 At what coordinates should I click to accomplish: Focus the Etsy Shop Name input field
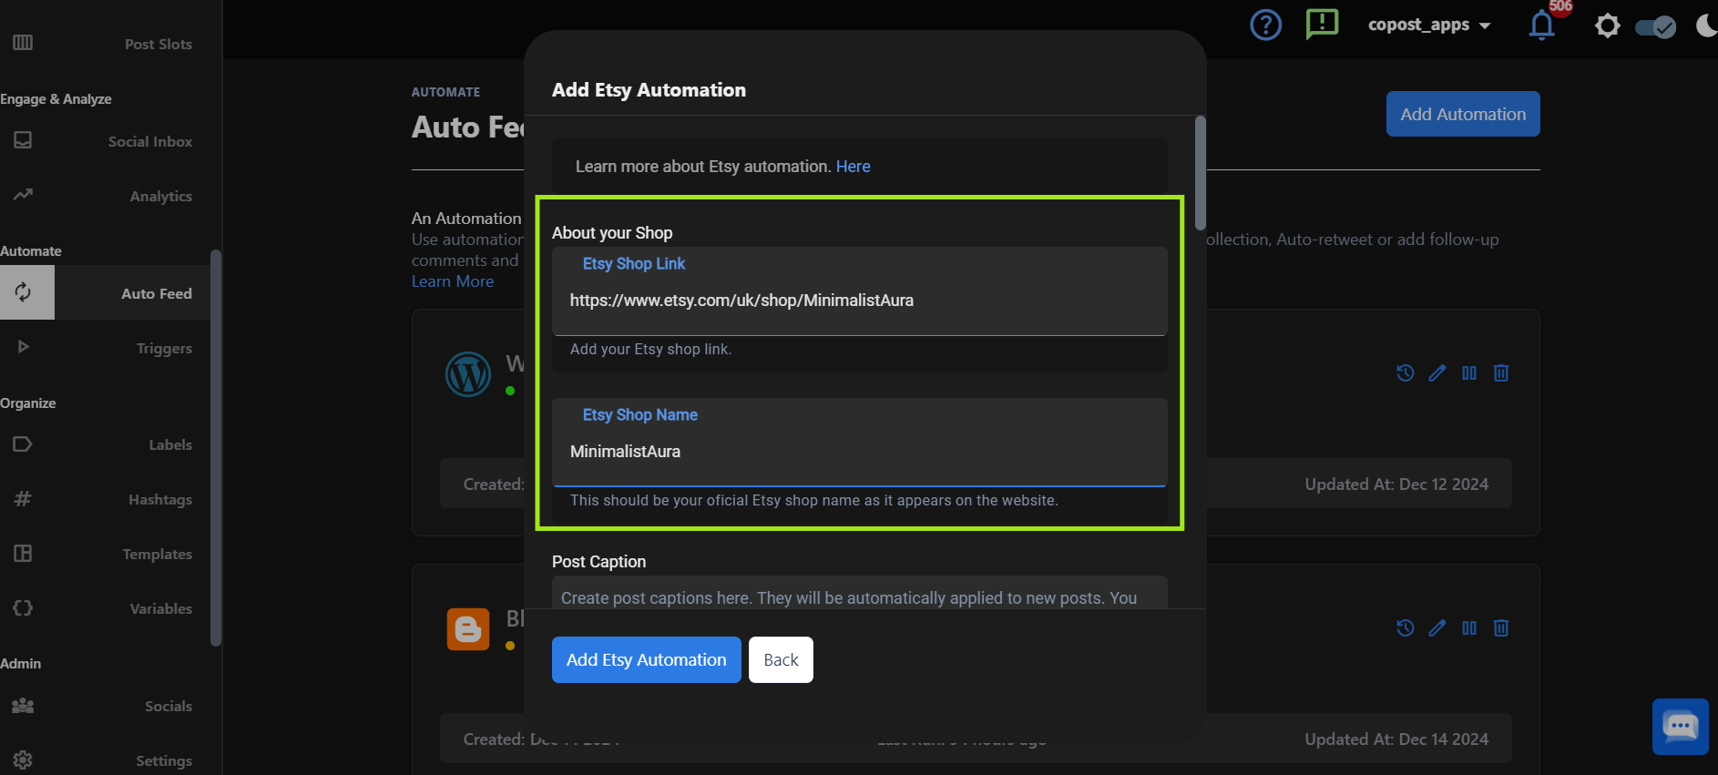[860, 443]
